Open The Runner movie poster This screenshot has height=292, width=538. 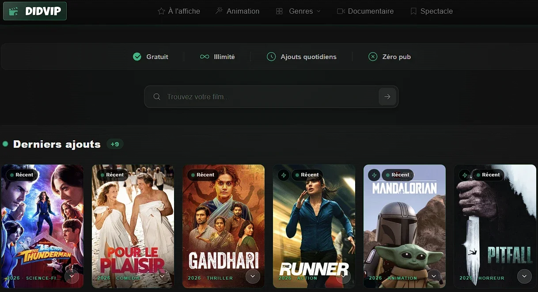click(x=314, y=226)
